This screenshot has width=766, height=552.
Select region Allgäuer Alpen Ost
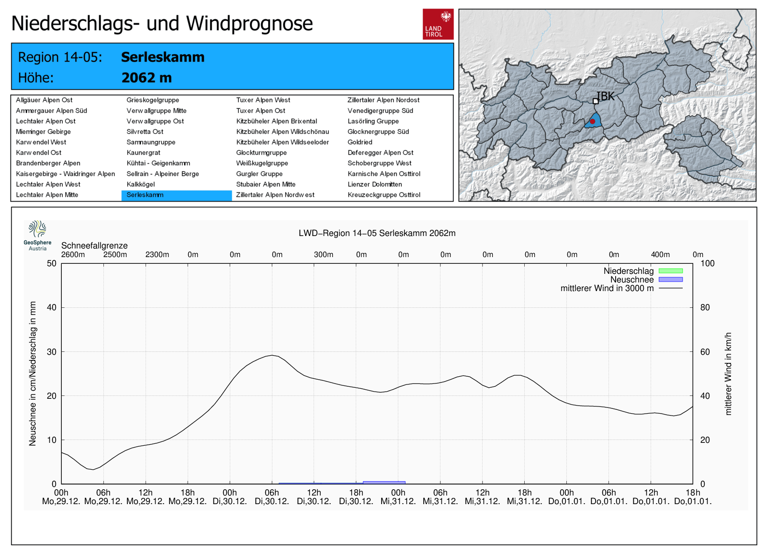click(x=44, y=100)
